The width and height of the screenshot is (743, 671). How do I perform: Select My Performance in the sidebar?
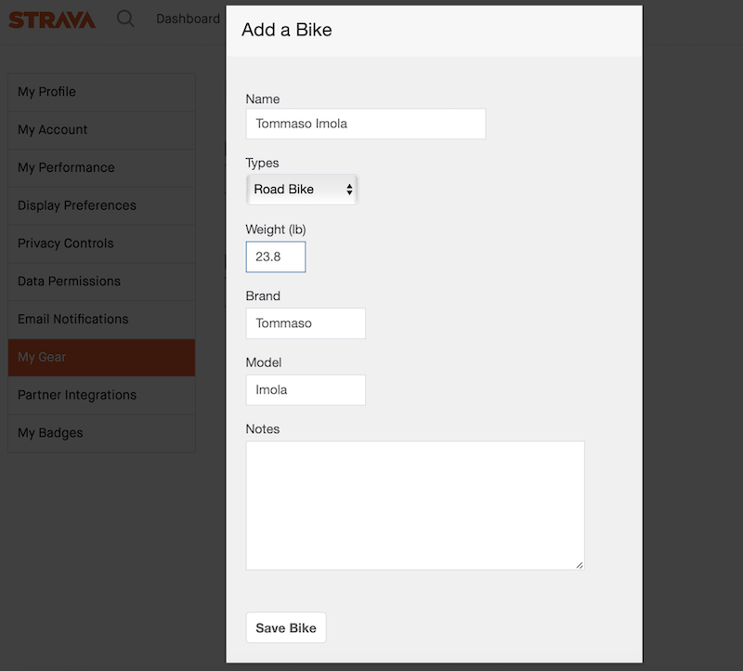point(101,168)
